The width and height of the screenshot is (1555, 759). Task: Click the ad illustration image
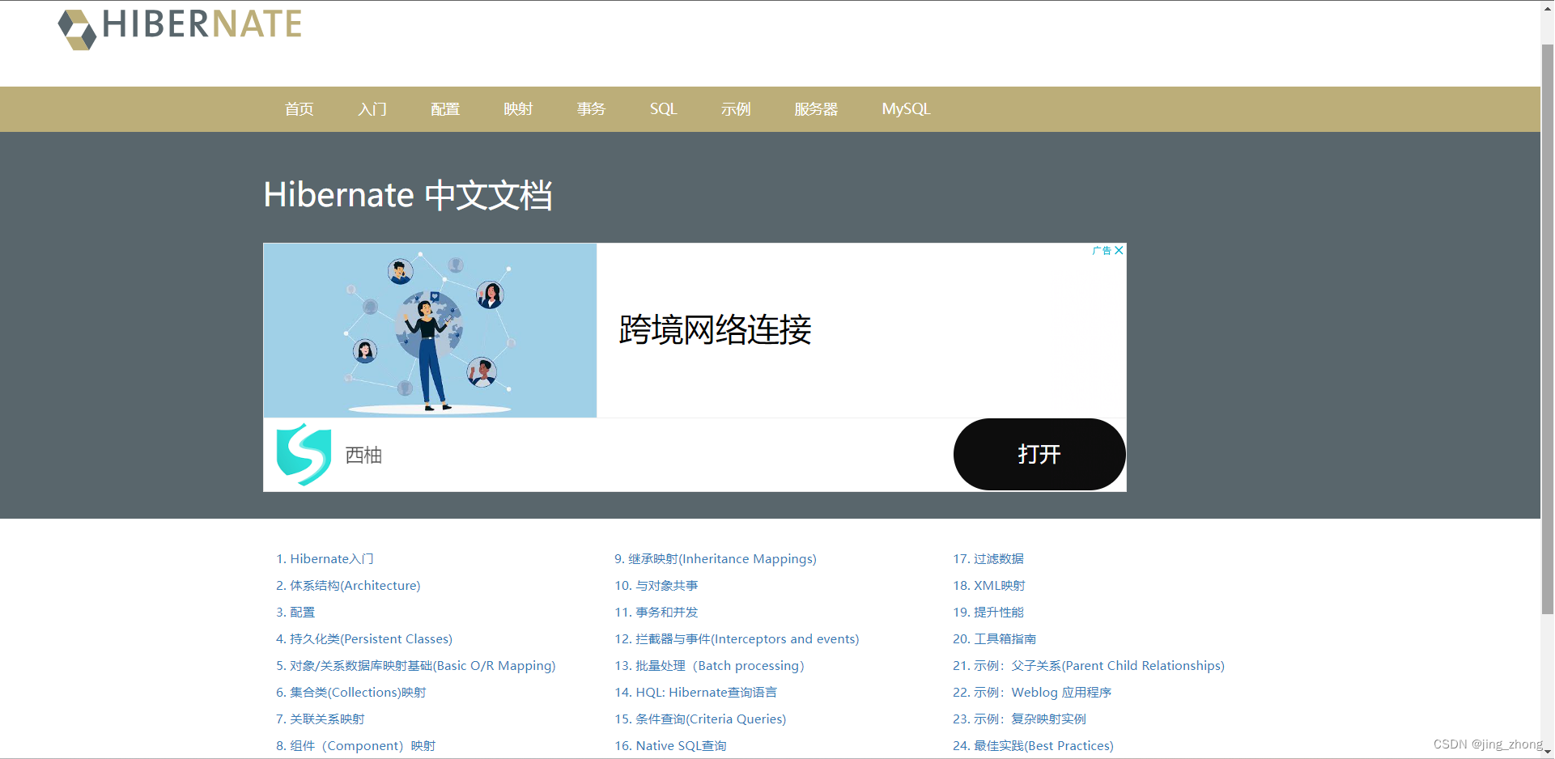[x=430, y=330]
